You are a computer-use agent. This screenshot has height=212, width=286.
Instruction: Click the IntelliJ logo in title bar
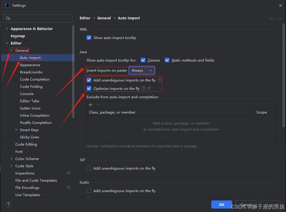point(7,5)
